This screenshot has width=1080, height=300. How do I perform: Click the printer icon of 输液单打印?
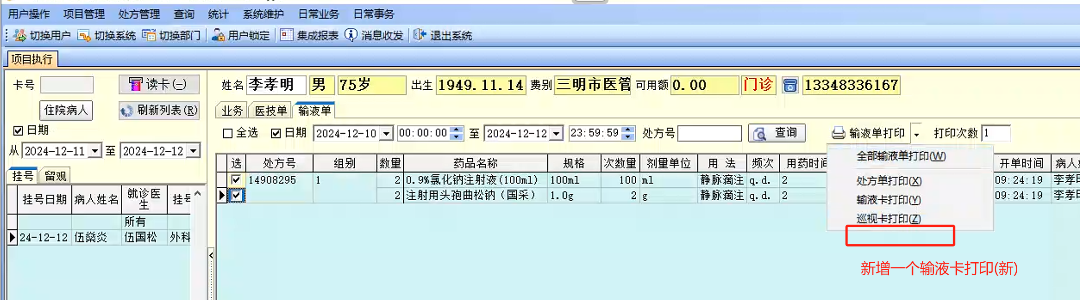tap(838, 133)
